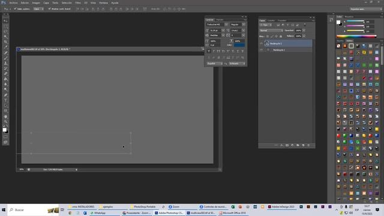Select the Rectangular Marquee tool
The width and height of the screenshot is (384, 216).
(5, 26)
